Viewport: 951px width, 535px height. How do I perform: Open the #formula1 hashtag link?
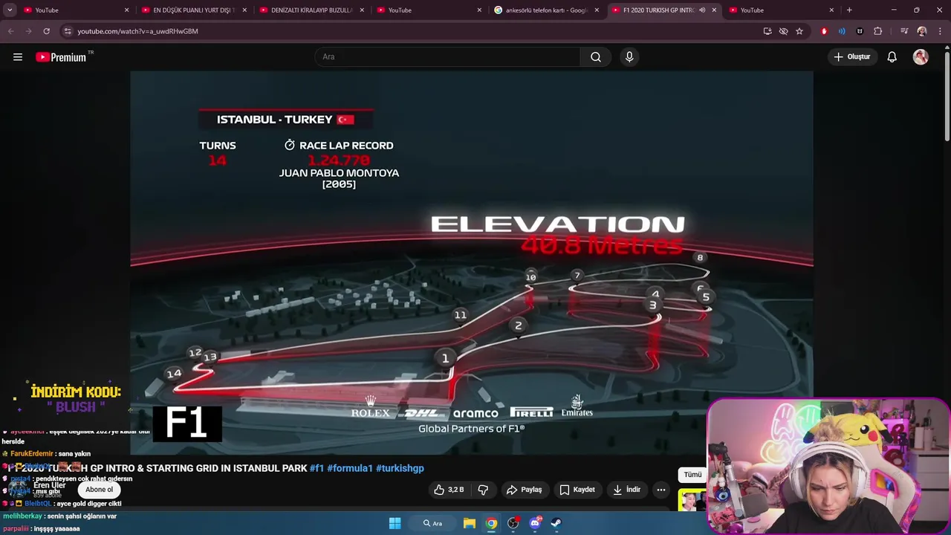click(350, 468)
